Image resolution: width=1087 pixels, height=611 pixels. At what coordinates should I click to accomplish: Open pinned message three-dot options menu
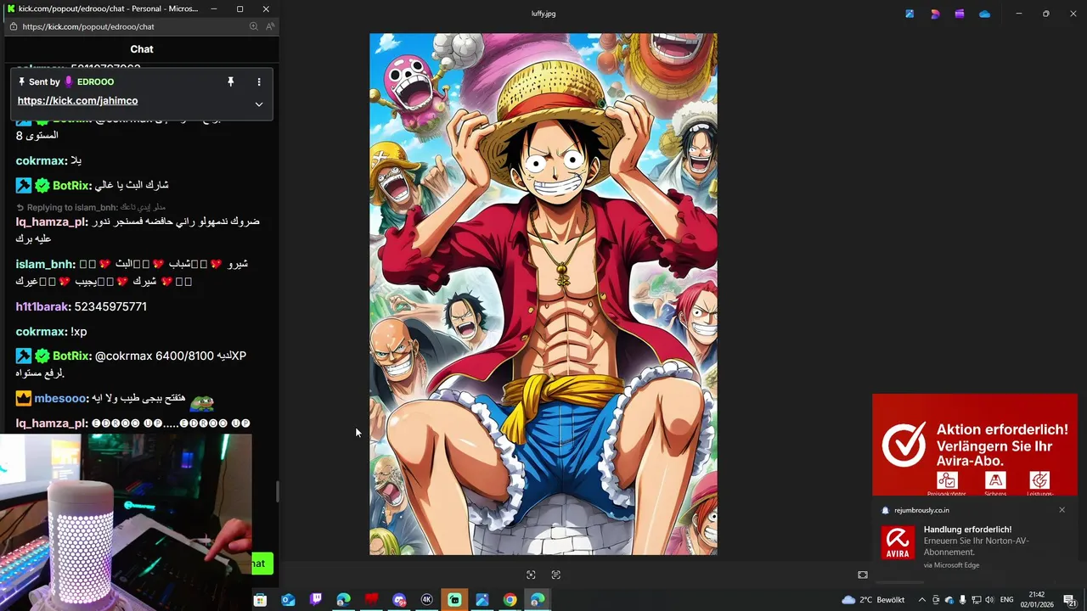point(259,82)
